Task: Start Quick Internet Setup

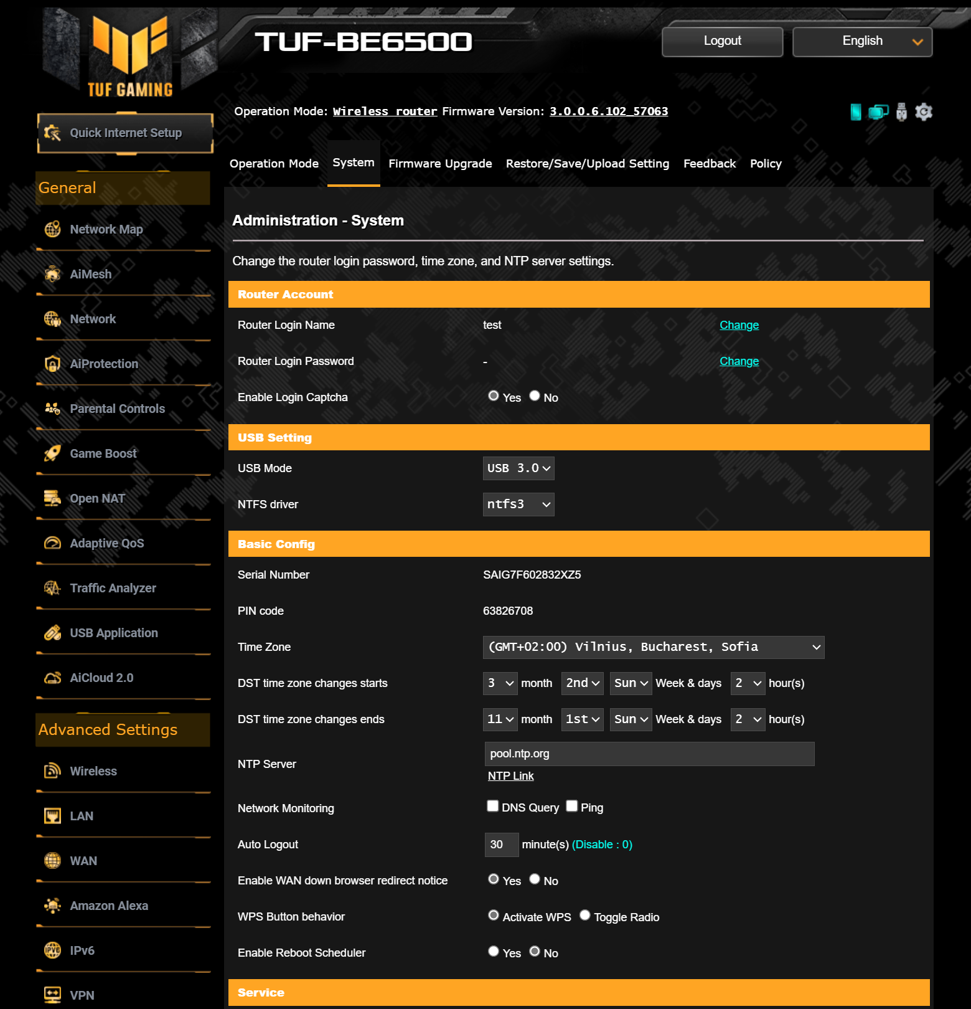Action: coord(125,133)
